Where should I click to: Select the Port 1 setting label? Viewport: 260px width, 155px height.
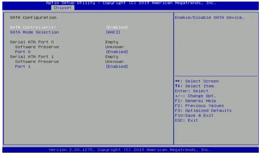(23, 67)
